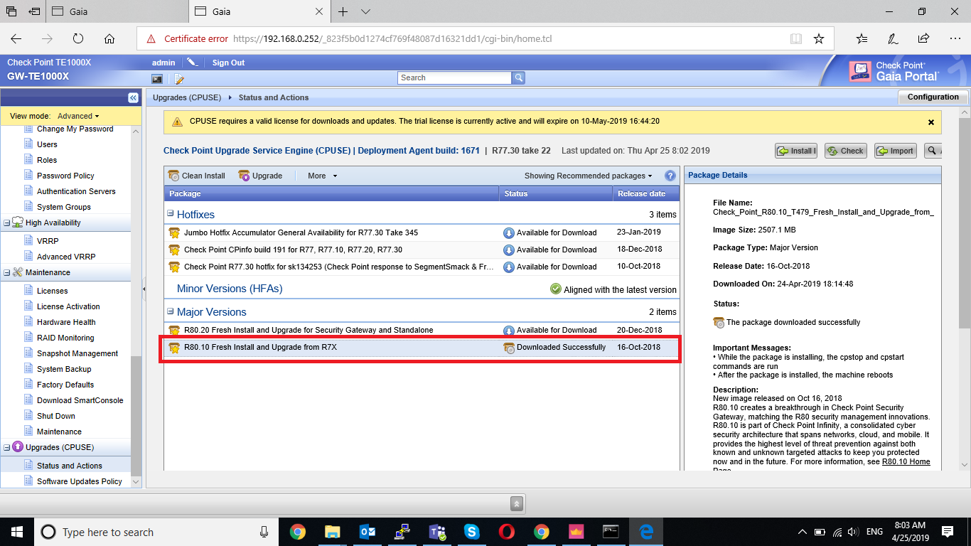This screenshot has height=546, width=971.
Task: Open License Activation in the sidebar
Action: point(68,306)
